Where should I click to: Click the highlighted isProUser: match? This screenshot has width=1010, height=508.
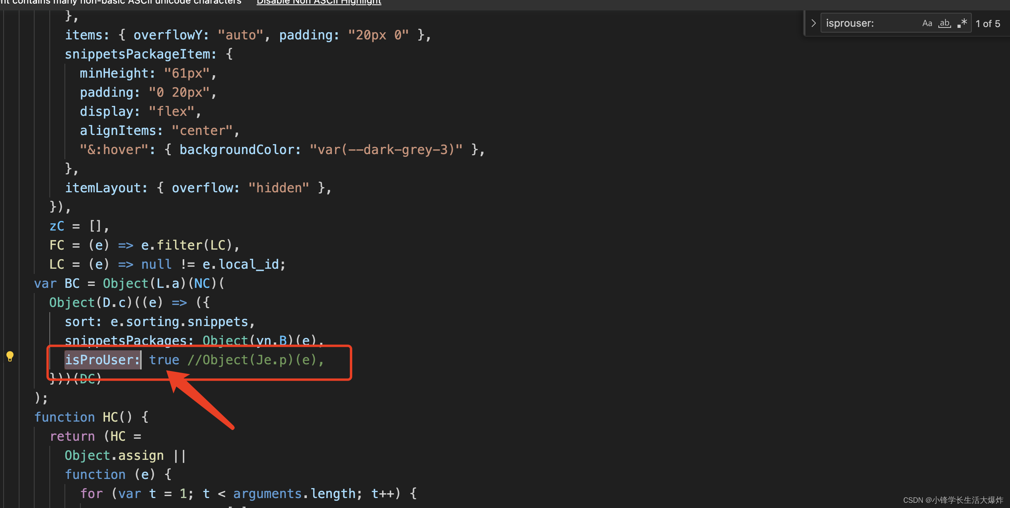(x=102, y=360)
